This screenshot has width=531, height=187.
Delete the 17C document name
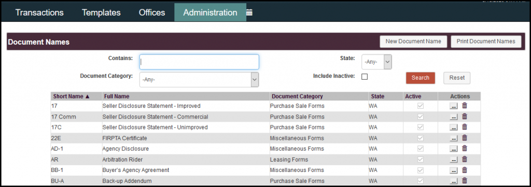(465, 127)
